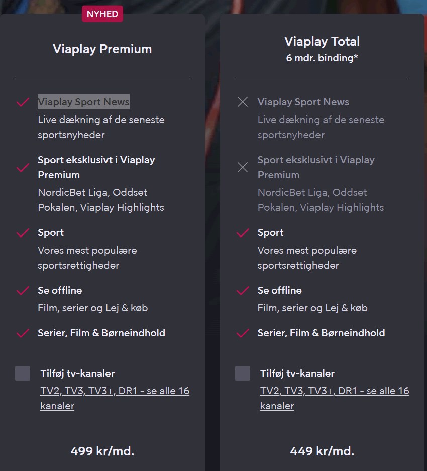Click the Sport checkmark in Viaplay Premium
The image size is (427, 471).
[23, 233]
